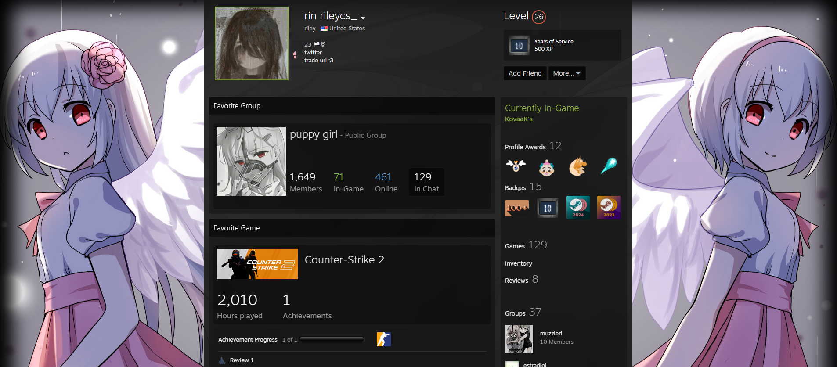837x367 pixels.
Task: Open the muzzled group name link
Action: (551, 334)
